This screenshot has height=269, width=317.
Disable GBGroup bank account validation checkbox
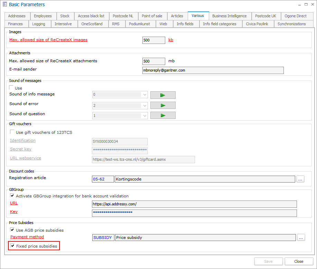[12, 196]
